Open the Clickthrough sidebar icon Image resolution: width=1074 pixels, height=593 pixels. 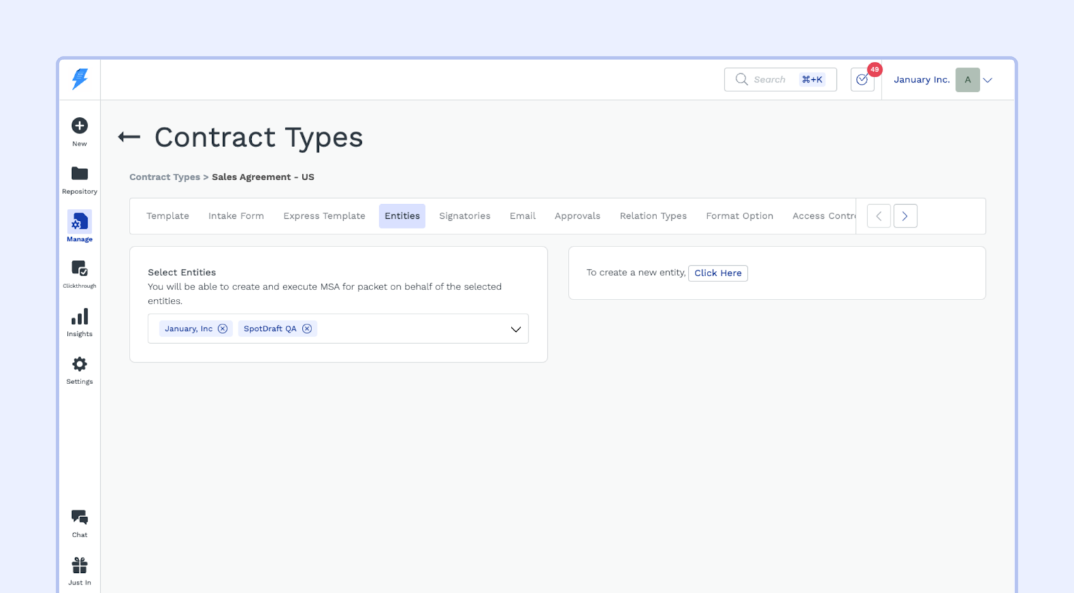[x=79, y=269]
